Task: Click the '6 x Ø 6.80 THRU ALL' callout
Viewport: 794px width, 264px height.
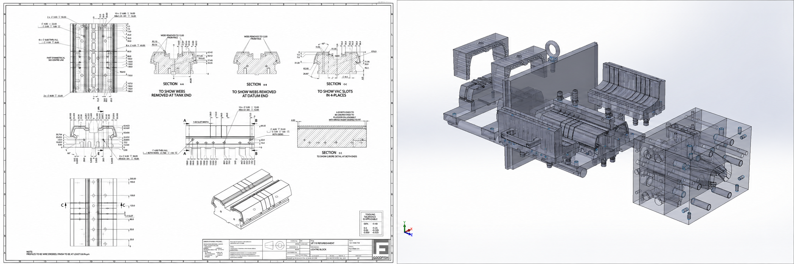Action: tap(49, 41)
